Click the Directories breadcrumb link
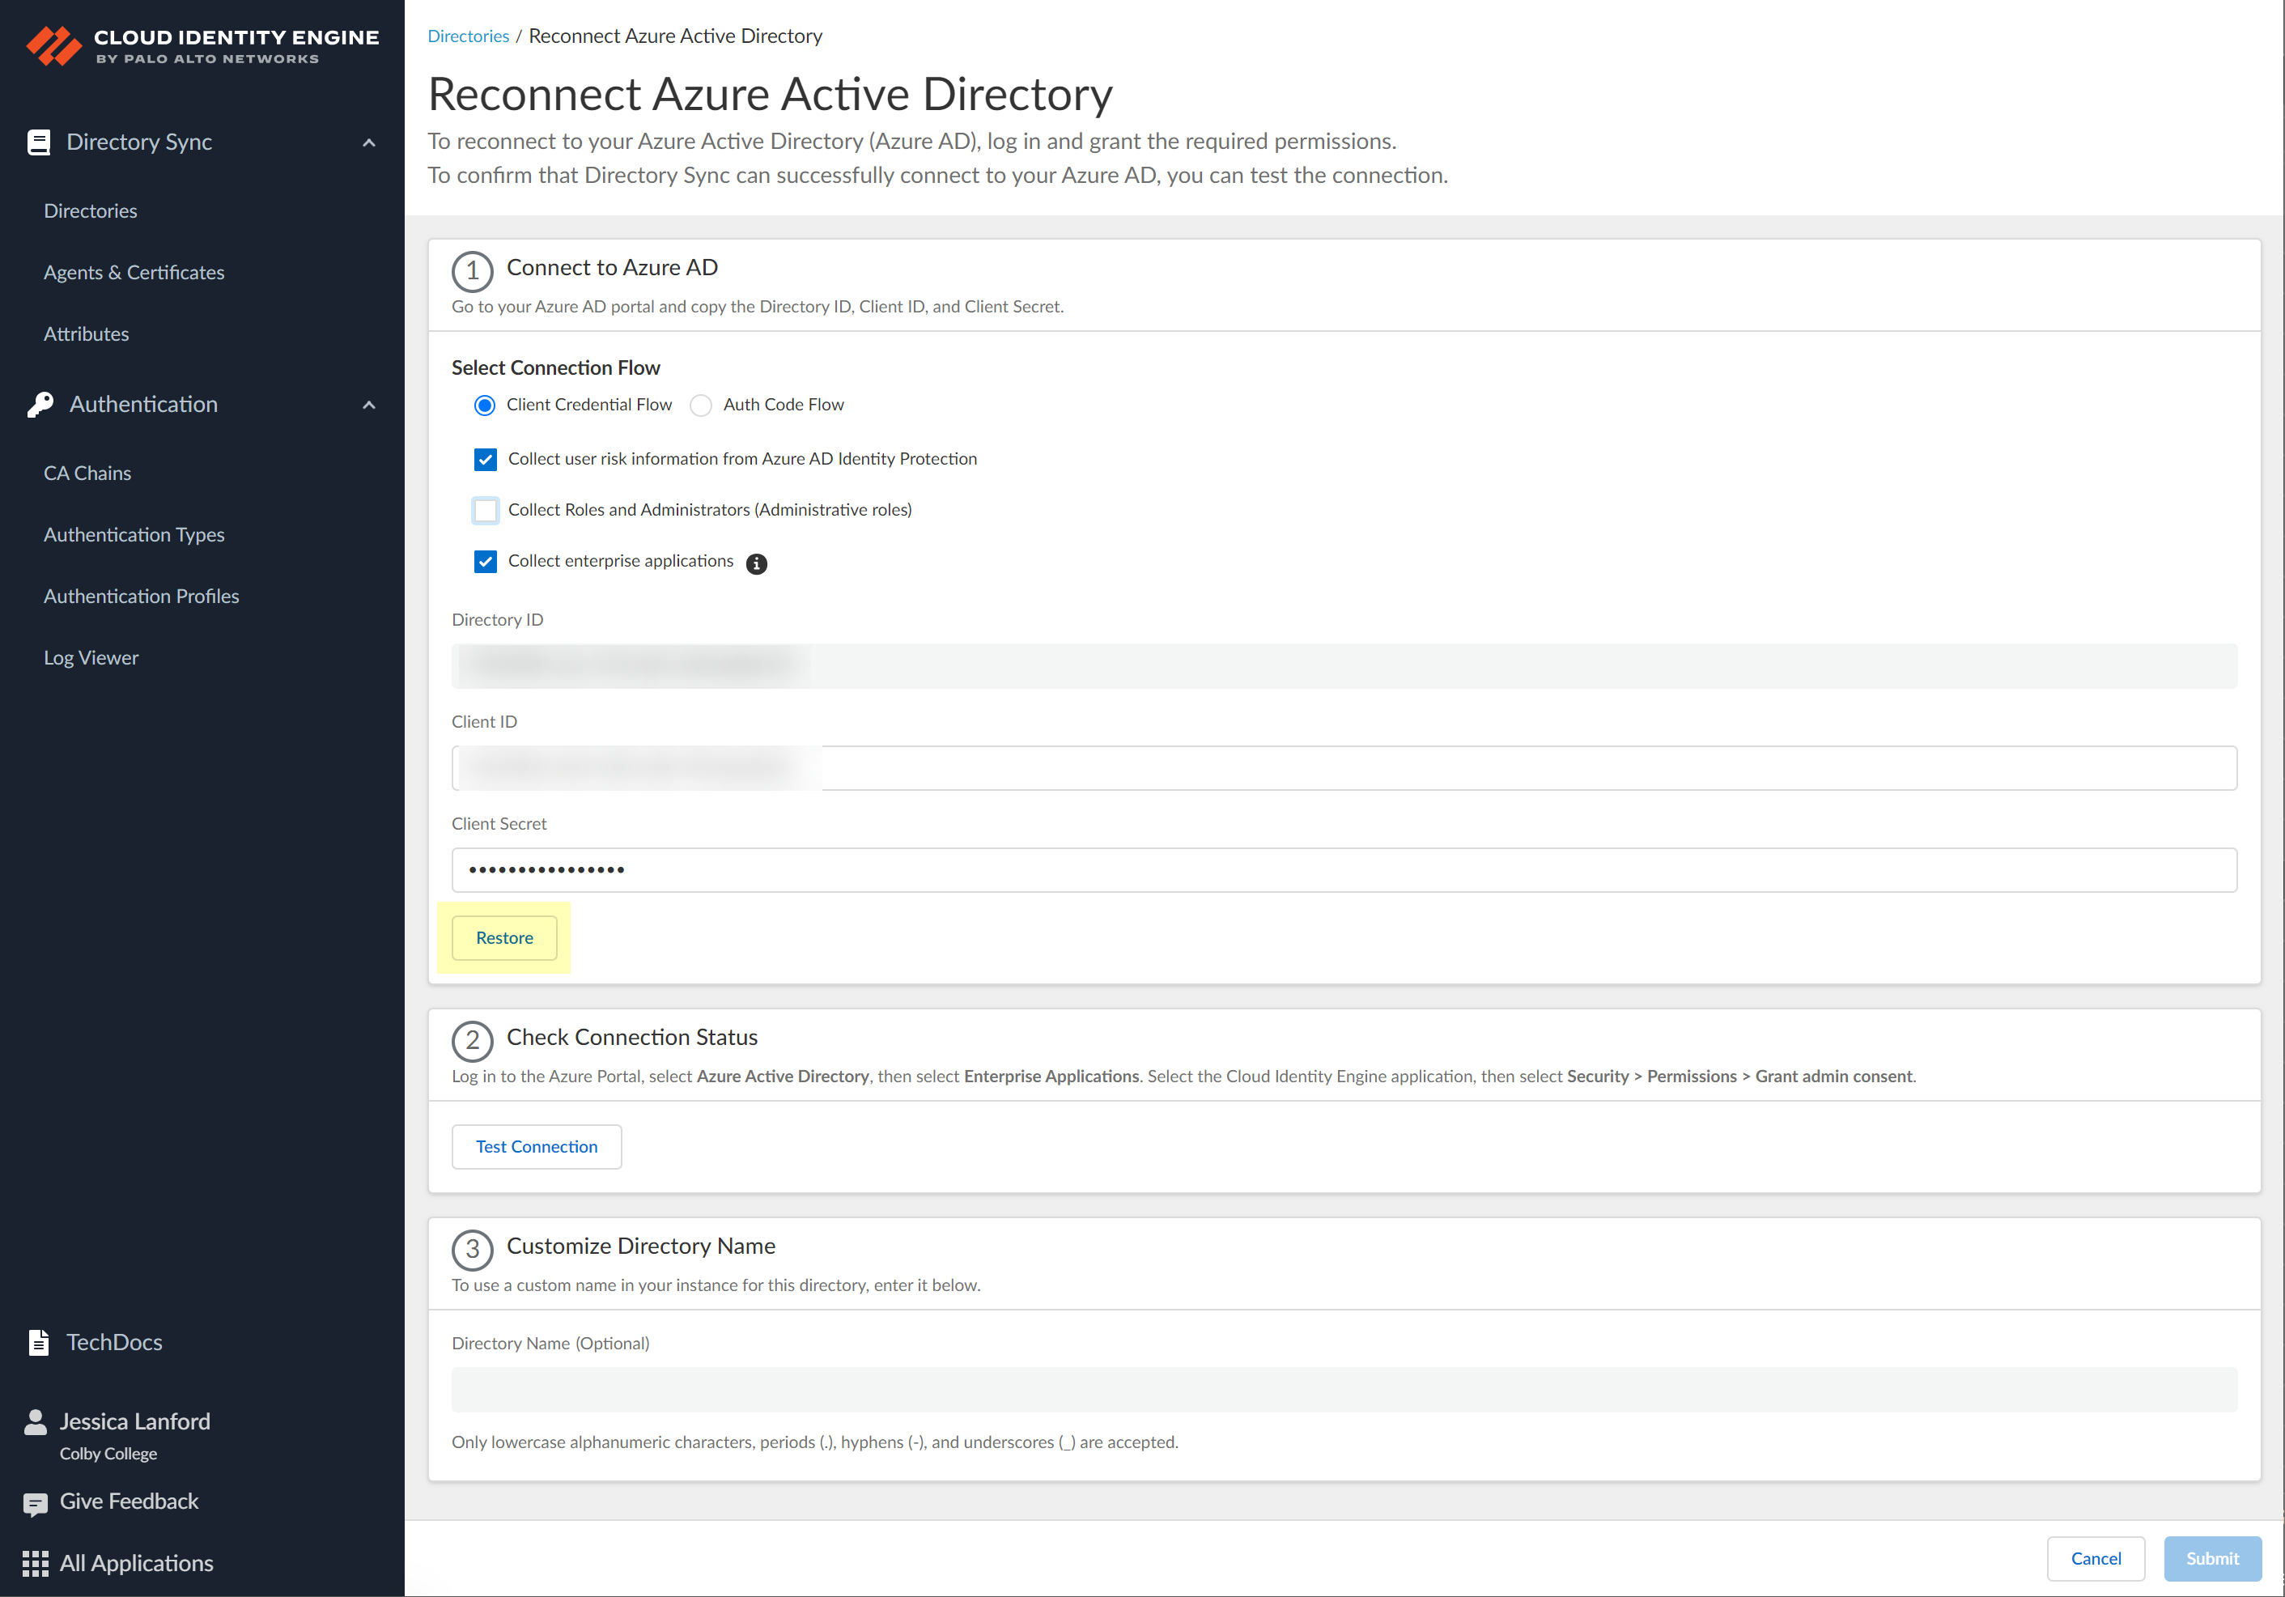Viewport: 2285px width, 1597px height. (x=468, y=36)
